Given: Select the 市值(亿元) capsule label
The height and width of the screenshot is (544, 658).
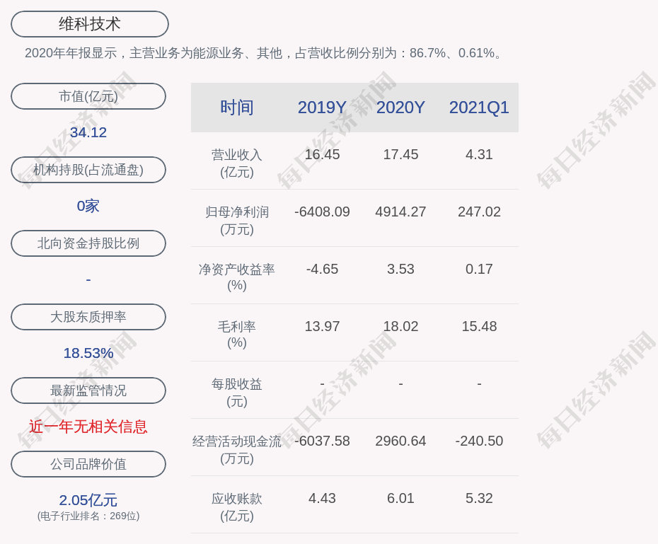Looking at the screenshot, I should (x=88, y=96).
